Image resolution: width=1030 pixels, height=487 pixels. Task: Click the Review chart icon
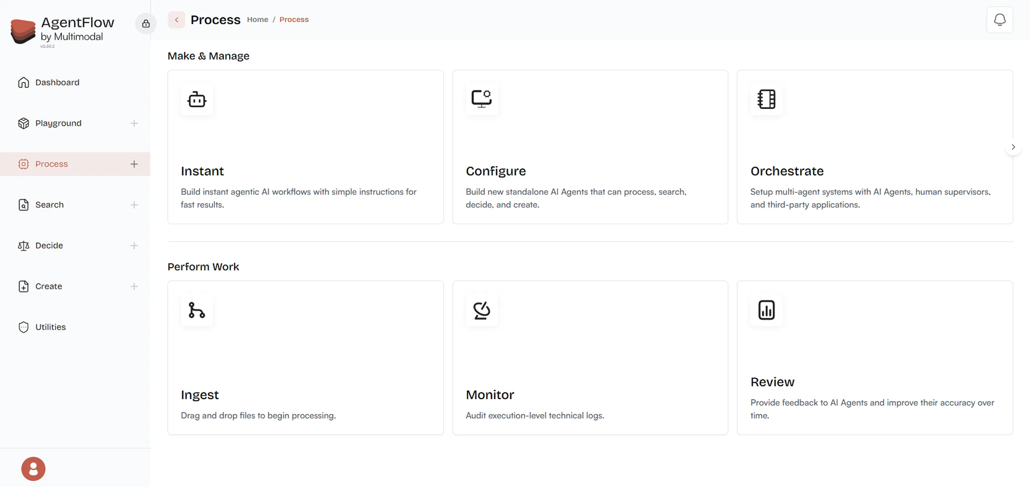[766, 310]
